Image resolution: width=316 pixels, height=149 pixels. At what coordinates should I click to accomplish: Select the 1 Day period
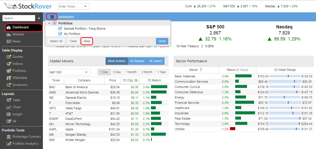coord(104,72)
